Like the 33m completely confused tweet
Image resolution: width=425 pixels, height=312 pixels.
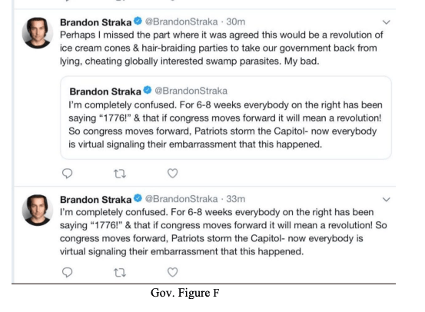(172, 272)
